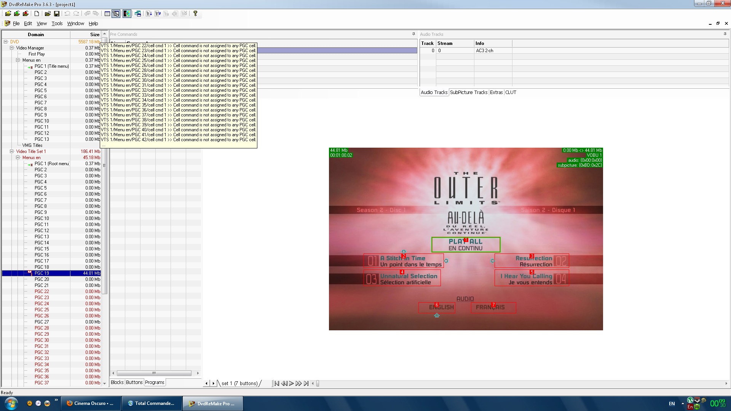731x411 pixels.
Task: Switch to Total Commander in the taskbar
Action: pos(152,403)
